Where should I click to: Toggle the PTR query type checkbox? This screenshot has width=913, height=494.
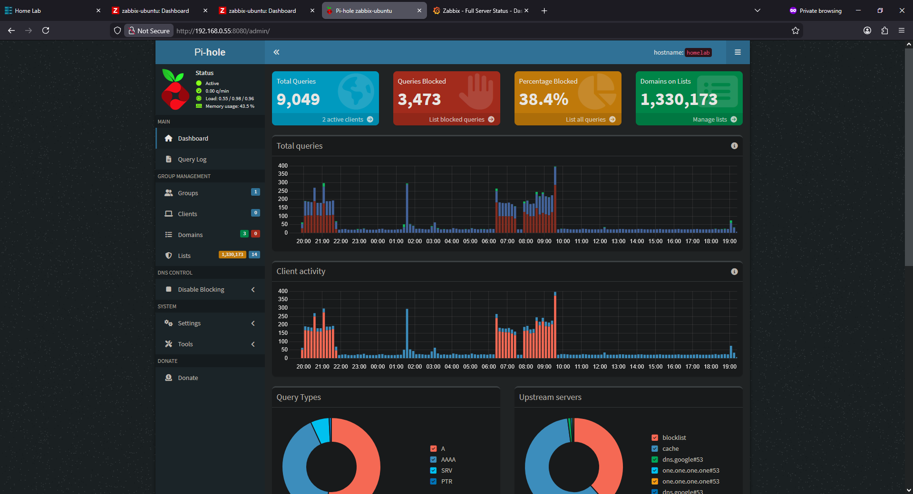433,481
